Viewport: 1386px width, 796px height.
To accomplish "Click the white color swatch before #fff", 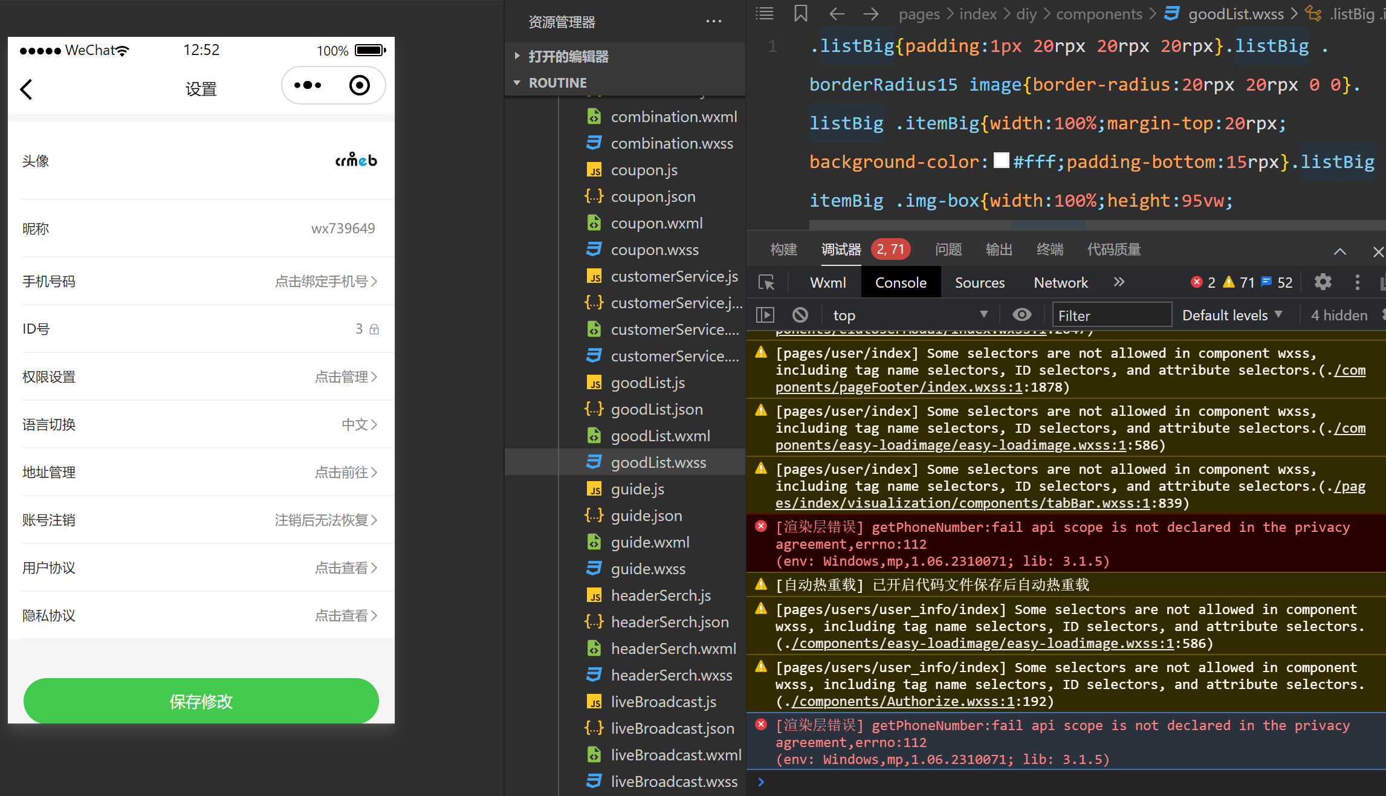I will coord(1002,160).
